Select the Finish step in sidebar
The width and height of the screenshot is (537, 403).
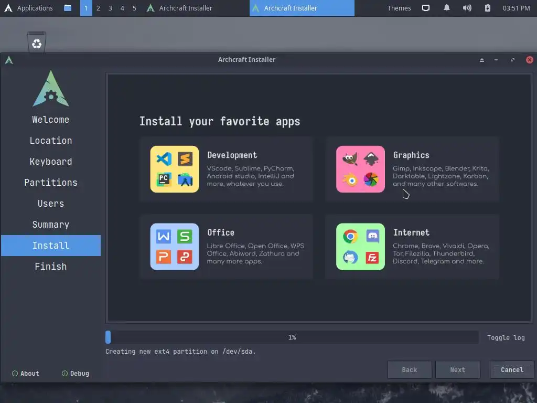(x=51, y=266)
